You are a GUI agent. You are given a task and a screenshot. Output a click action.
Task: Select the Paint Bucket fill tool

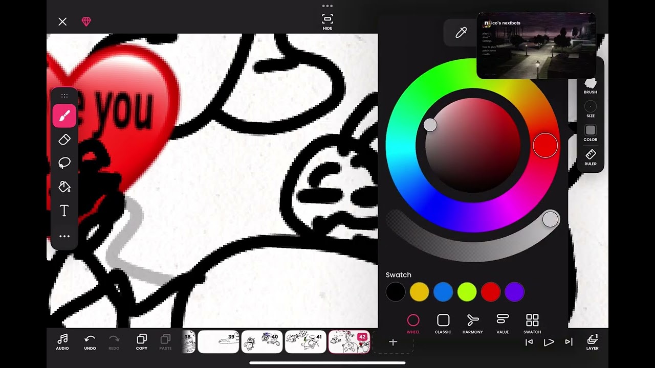(x=64, y=187)
